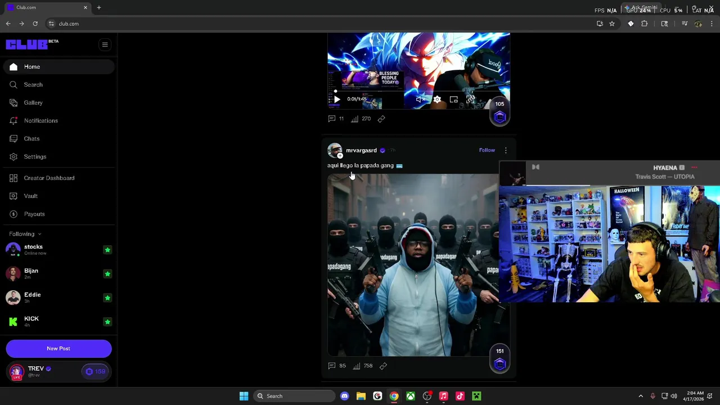Image resolution: width=720 pixels, height=405 pixels.
Task: Toggle the green star next to Eddie
Action: tap(107, 298)
